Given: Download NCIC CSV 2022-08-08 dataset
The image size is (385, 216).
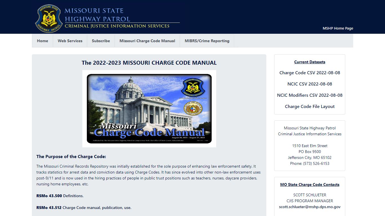Looking at the screenshot, I should coord(310,84).
